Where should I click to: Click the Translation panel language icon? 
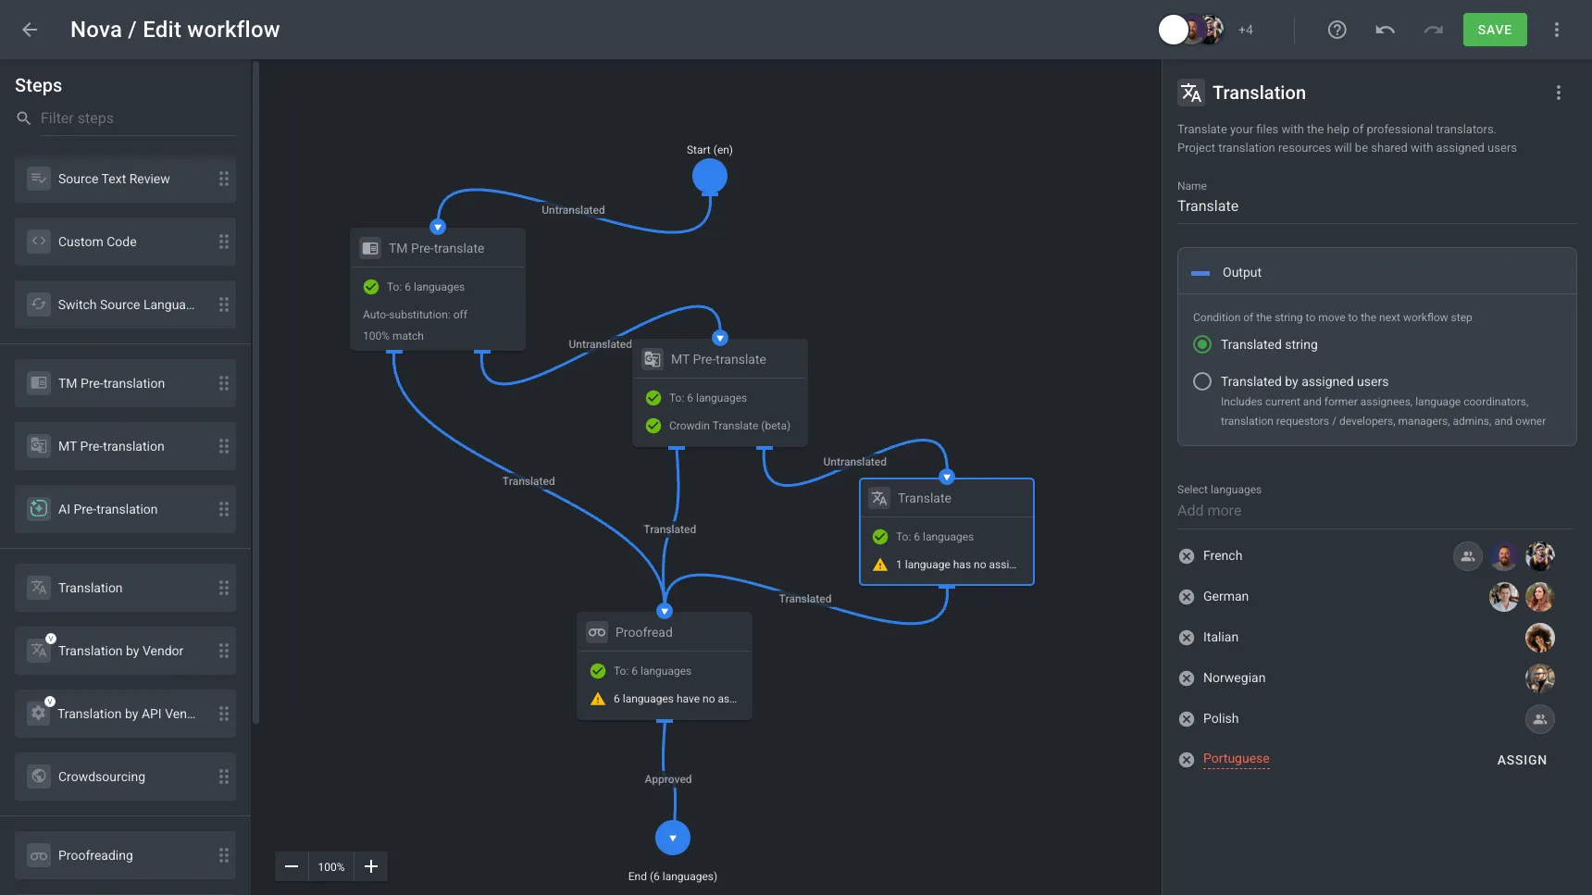[x=1191, y=93]
